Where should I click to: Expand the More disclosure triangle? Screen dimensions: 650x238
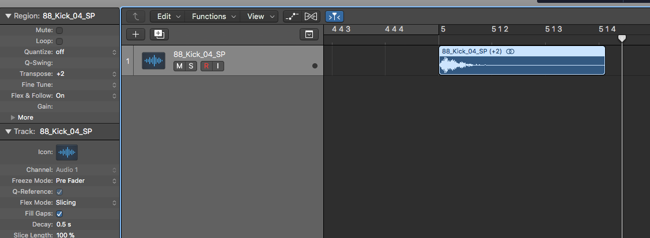coord(13,117)
